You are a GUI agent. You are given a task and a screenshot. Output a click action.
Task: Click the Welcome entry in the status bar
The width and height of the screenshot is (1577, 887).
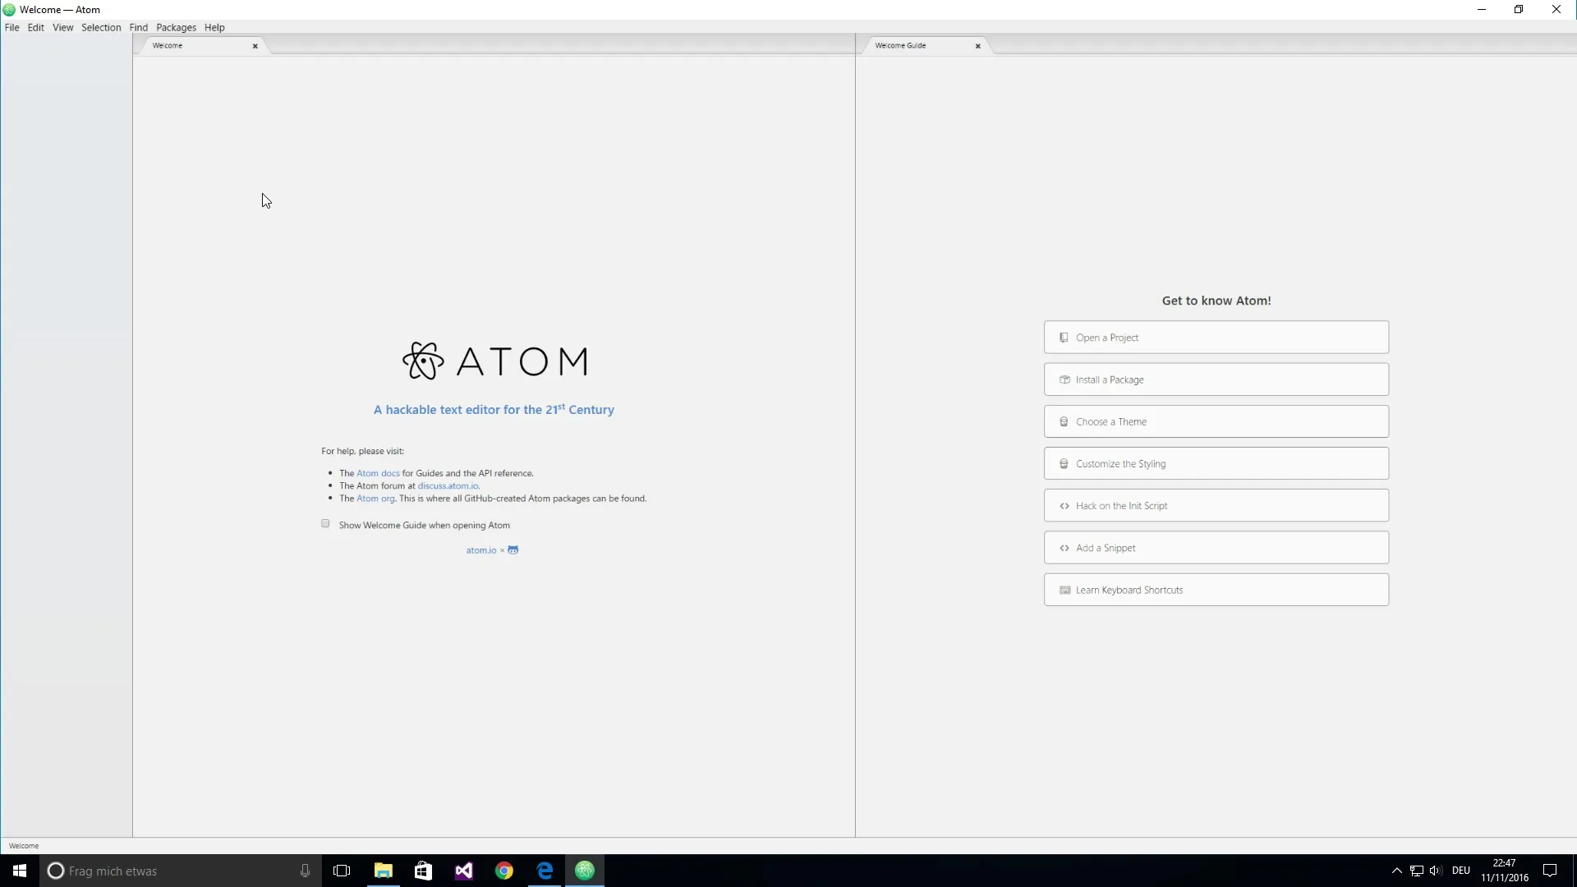[24, 846]
